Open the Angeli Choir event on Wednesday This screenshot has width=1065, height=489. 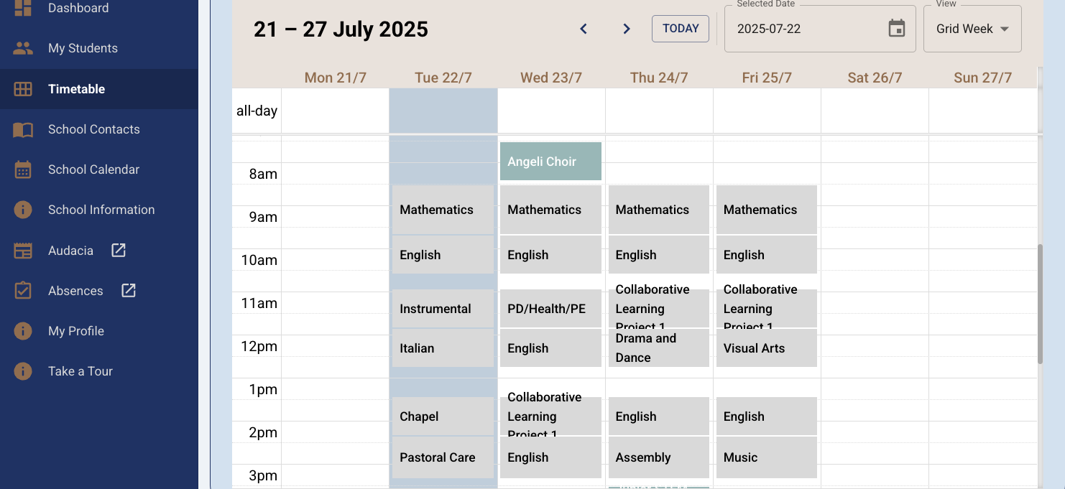[x=550, y=162]
